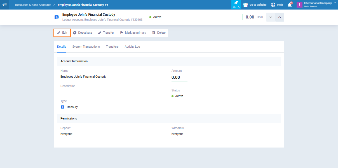Click the Transfer arrows icon
The image size is (338, 168).
coord(100,33)
